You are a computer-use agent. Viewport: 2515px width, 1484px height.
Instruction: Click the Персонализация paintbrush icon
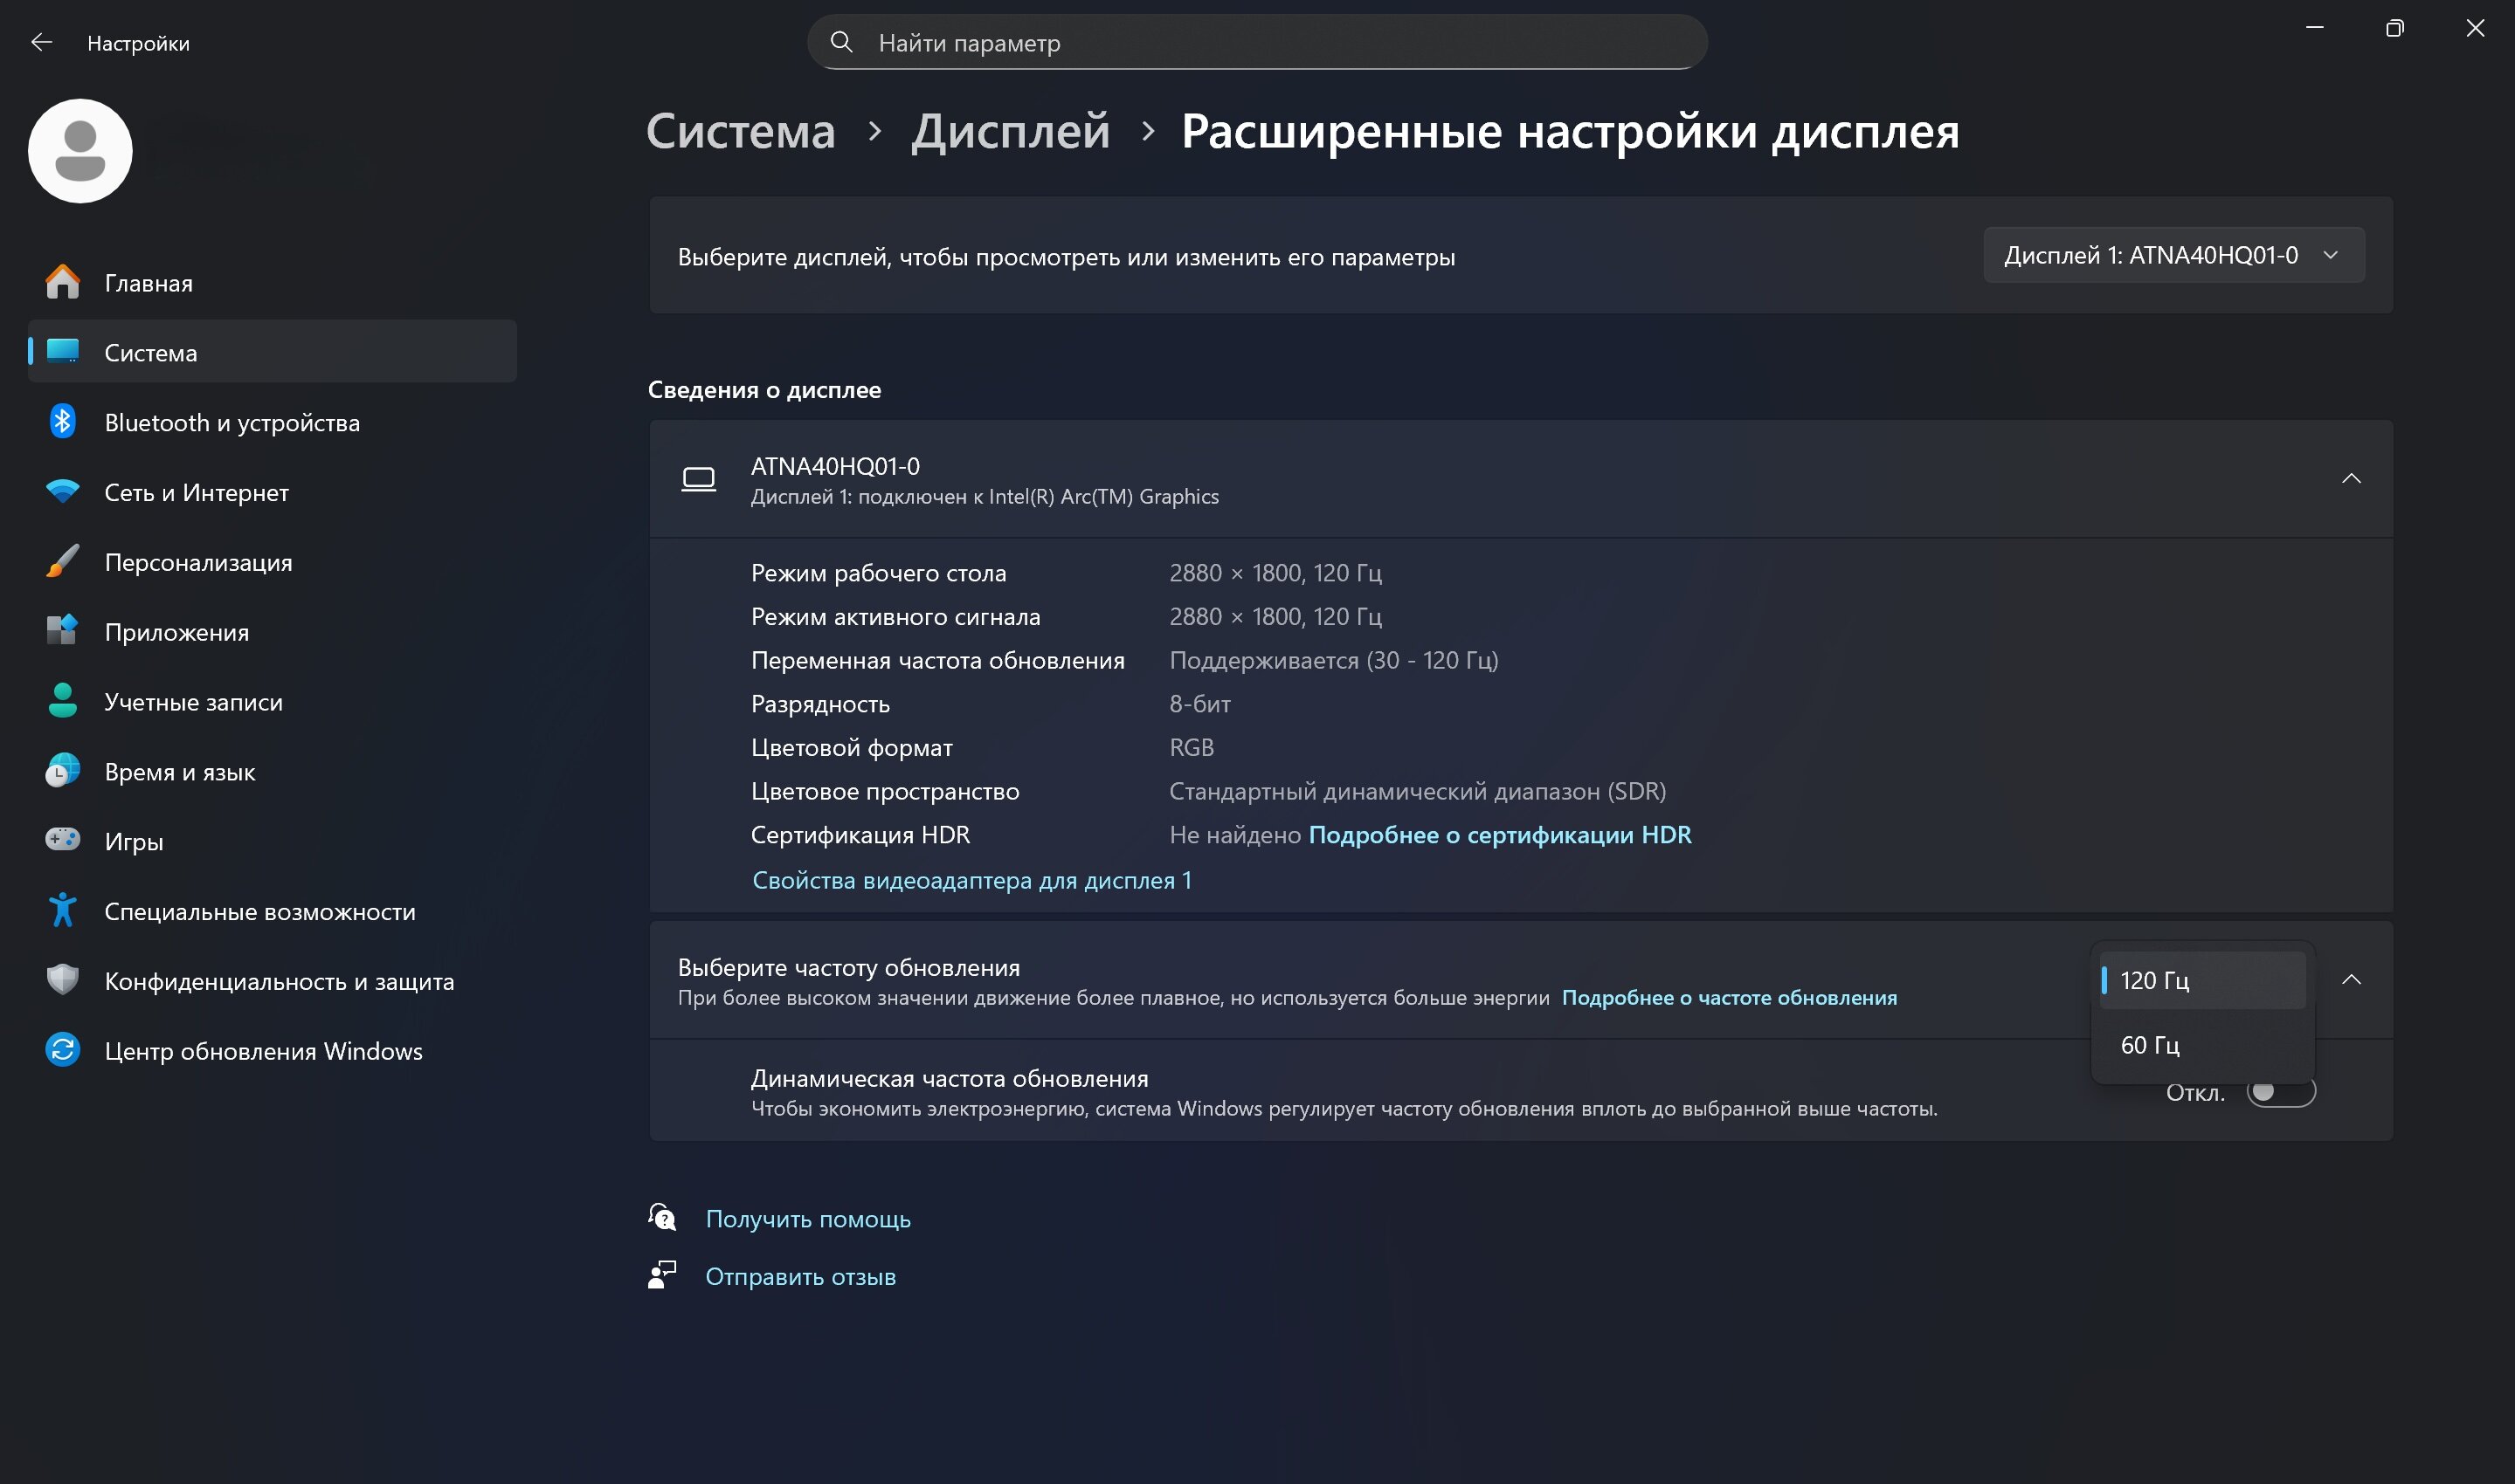(62, 562)
